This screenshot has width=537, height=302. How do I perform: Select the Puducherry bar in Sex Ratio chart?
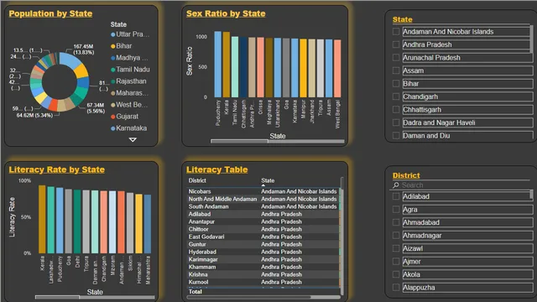tap(218, 65)
